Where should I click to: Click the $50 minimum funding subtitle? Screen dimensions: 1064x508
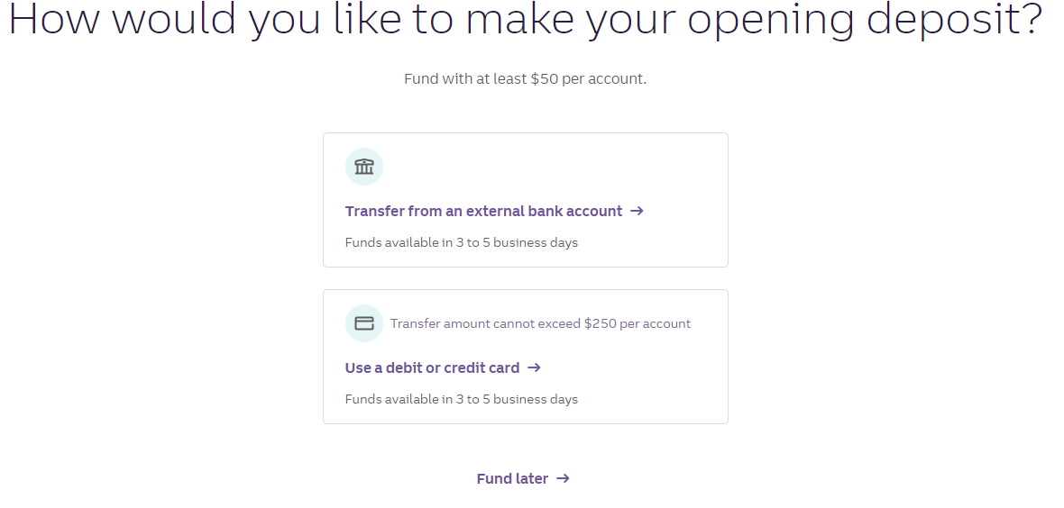point(525,78)
